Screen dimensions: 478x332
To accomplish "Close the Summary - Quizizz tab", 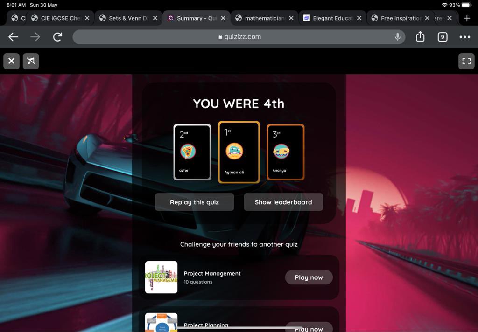I will (x=223, y=18).
